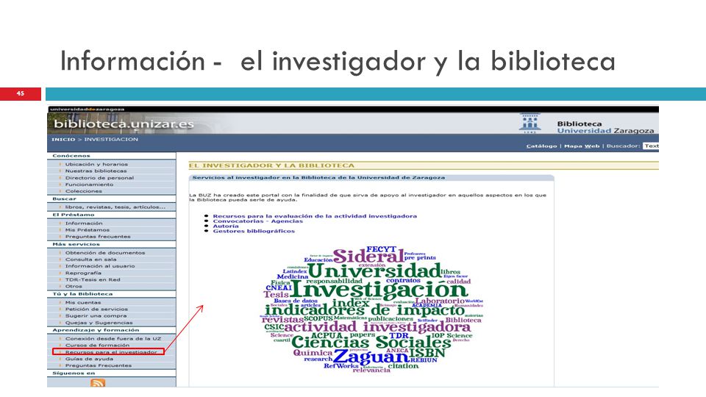The image size is (706, 397).
Task: Open Mis Préstamos
Action: coord(88,230)
